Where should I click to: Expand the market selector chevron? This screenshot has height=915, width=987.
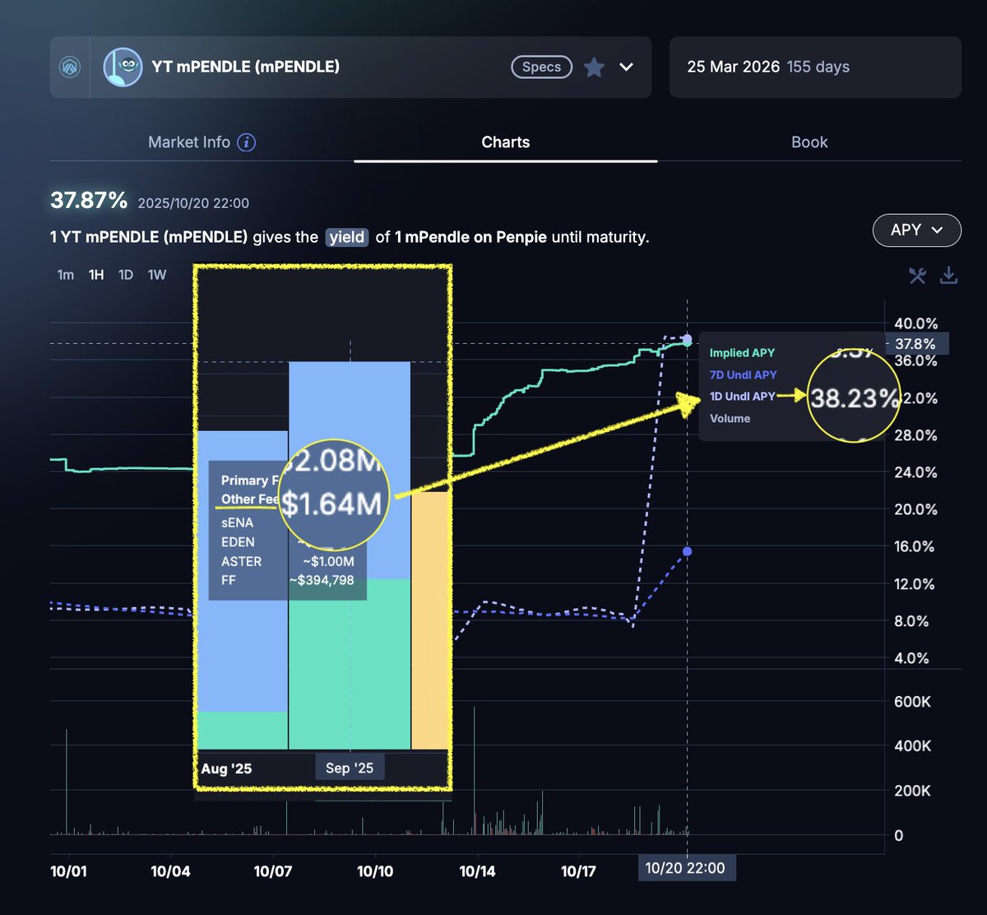tap(627, 67)
